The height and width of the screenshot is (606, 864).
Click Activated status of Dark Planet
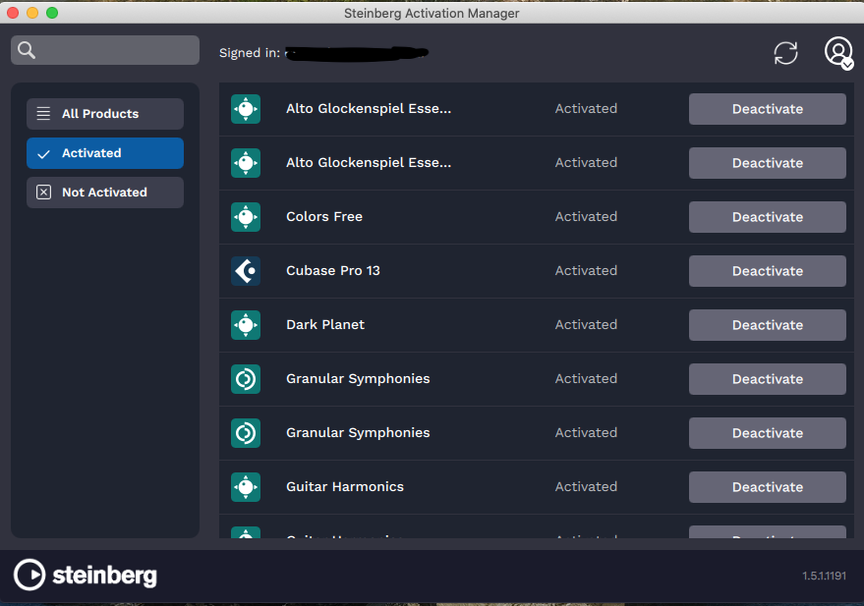pos(586,325)
